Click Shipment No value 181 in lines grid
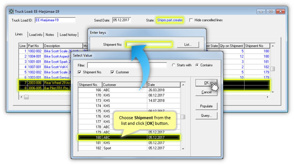The height and width of the screenshot is (165, 294). pyautogui.click(x=266, y=62)
